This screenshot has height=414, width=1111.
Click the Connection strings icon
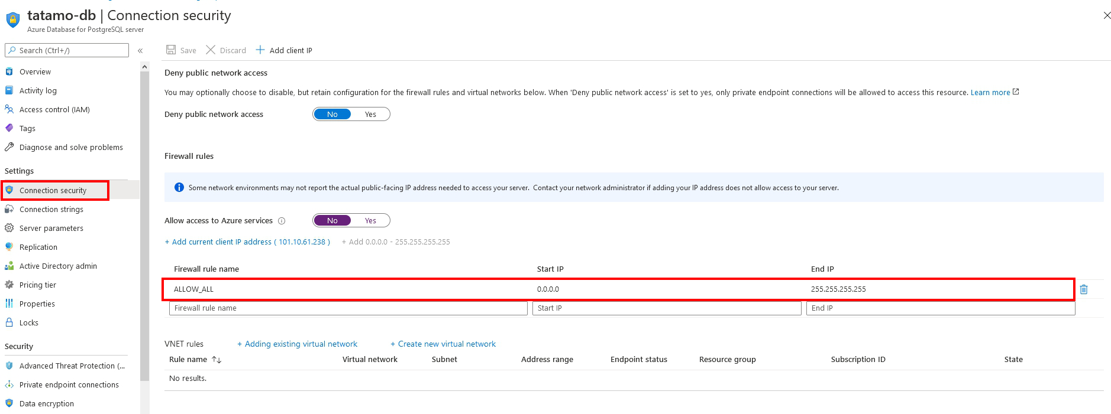tap(9, 209)
